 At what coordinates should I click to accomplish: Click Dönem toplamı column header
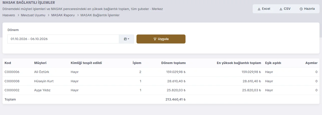(x=173, y=63)
